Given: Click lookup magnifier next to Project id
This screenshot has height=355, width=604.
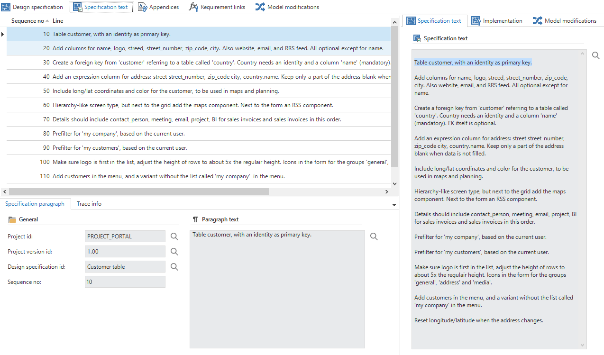Looking at the screenshot, I should click(x=174, y=237).
